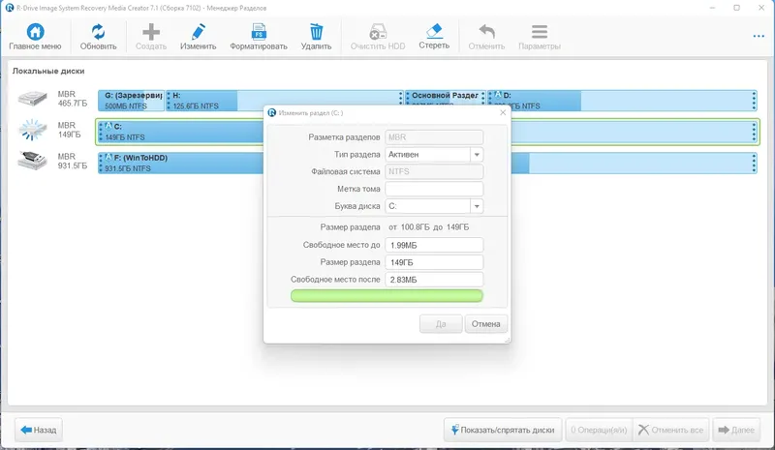The image size is (775, 450).
Task: Click the G: (Зарезервир) partition block
Action: pos(131,101)
